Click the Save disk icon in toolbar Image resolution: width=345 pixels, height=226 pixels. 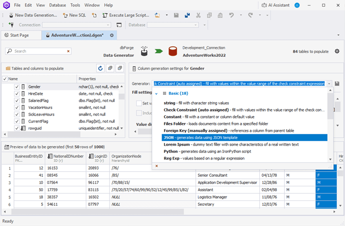click(x=176, y=15)
